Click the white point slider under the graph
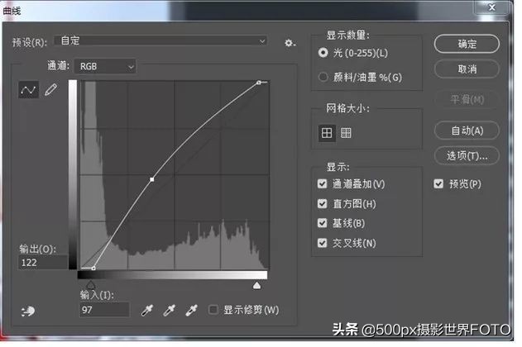The width and height of the screenshot is (522, 347). 256,285
